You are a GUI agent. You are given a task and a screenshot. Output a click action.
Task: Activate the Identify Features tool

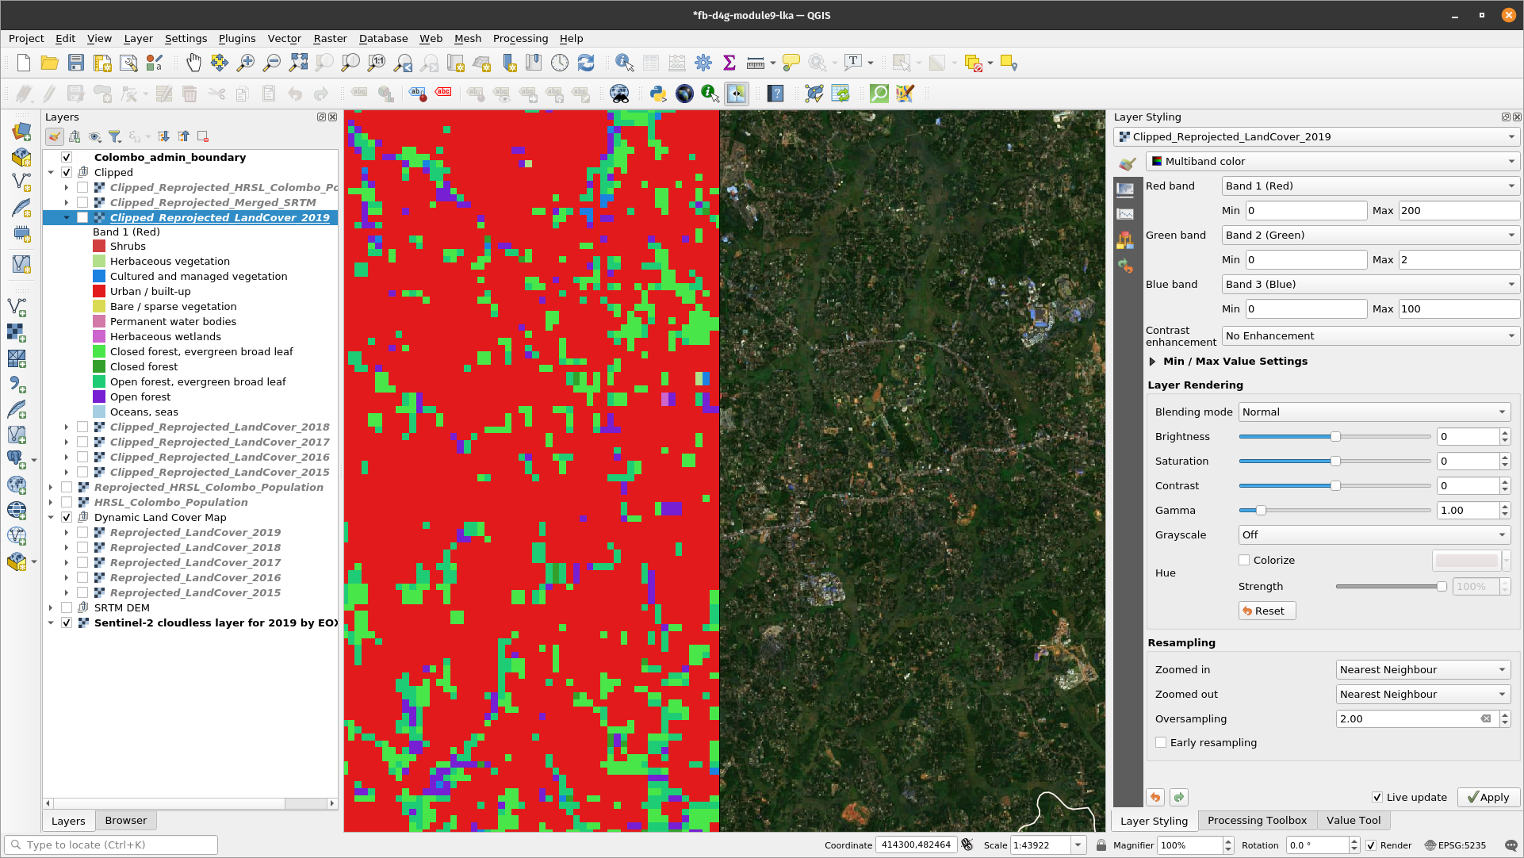point(625,63)
